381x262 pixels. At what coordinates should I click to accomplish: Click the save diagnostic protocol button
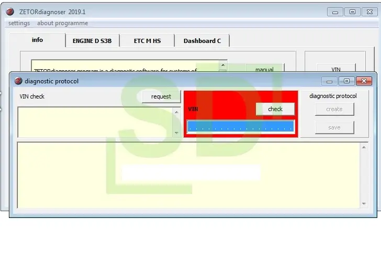point(334,127)
